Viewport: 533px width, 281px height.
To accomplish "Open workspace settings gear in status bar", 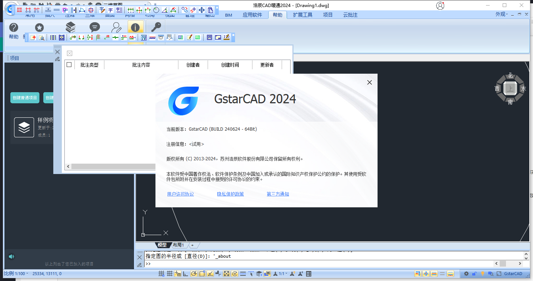I will coord(466,274).
